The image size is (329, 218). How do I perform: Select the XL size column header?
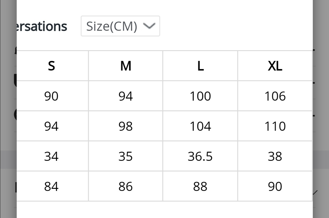coord(275,66)
